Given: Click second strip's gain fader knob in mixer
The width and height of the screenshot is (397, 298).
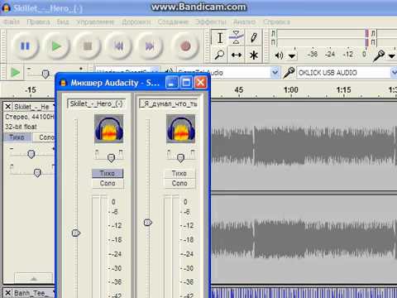Looking at the screenshot, I should coord(148,223).
